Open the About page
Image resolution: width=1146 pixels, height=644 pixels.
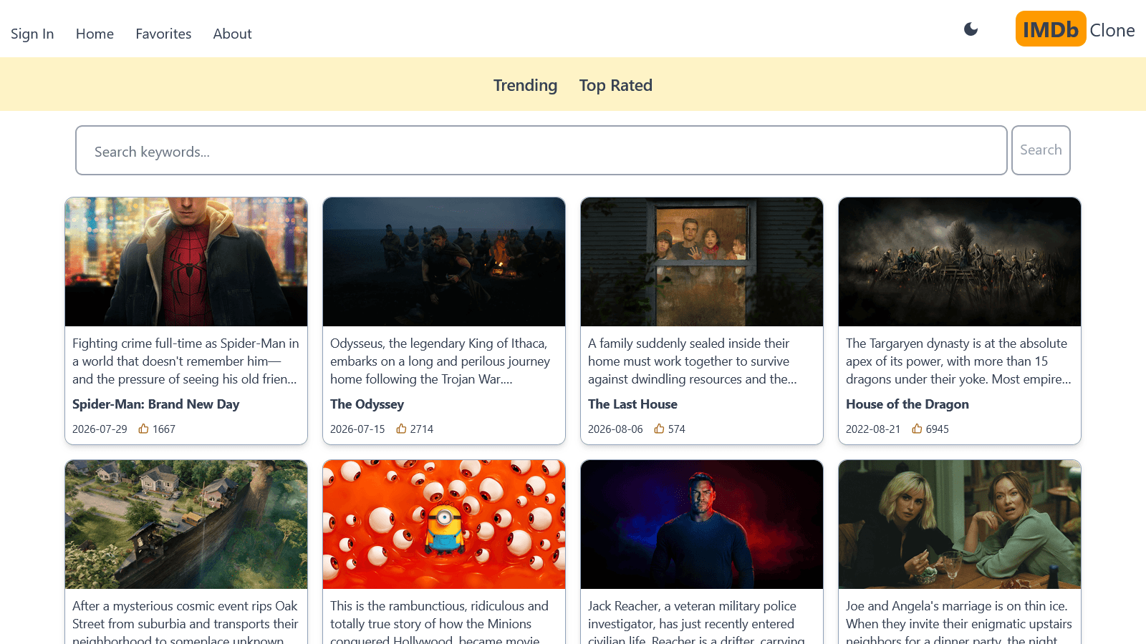coord(232,34)
